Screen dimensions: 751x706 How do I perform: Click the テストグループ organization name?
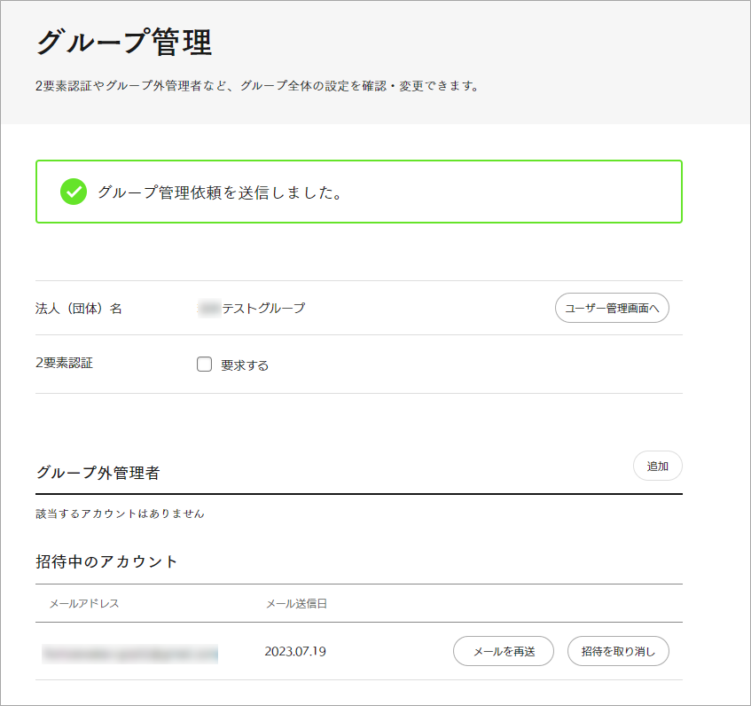262,308
